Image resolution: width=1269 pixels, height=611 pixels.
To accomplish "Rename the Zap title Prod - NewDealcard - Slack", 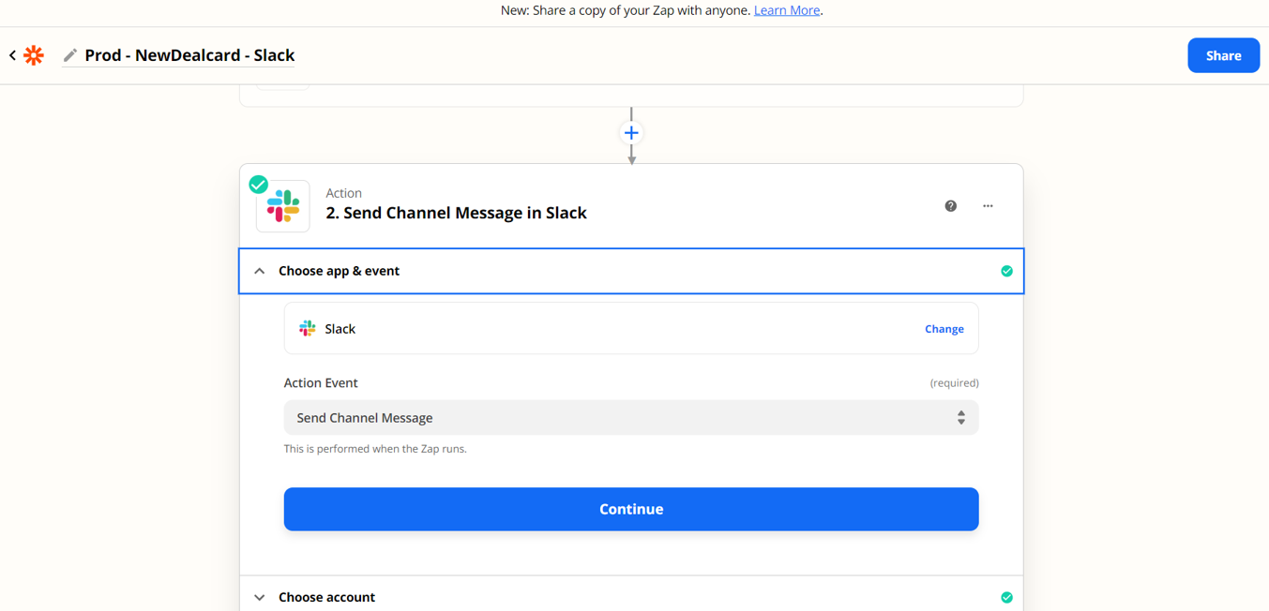I will point(189,55).
